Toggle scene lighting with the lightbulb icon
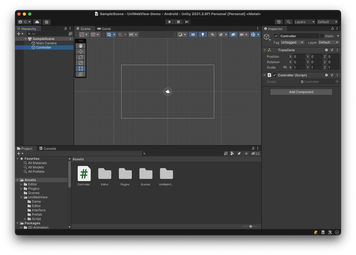 203,35
